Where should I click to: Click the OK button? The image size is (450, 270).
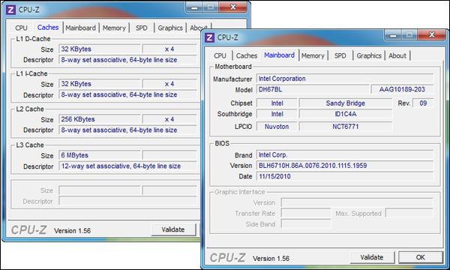[421, 257]
